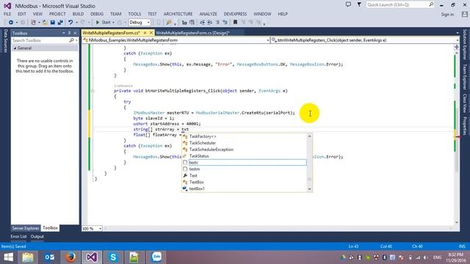Open the HELP menu
The height and width of the screenshot is (264, 470).
click(x=283, y=14)
